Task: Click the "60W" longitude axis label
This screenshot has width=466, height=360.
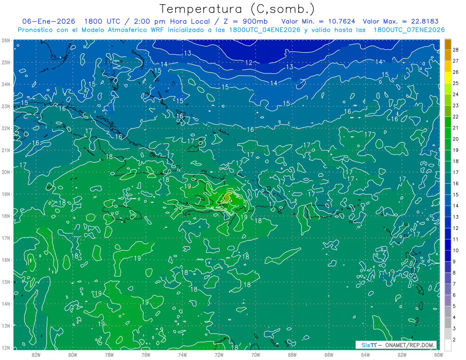Action: click(439, 355)
